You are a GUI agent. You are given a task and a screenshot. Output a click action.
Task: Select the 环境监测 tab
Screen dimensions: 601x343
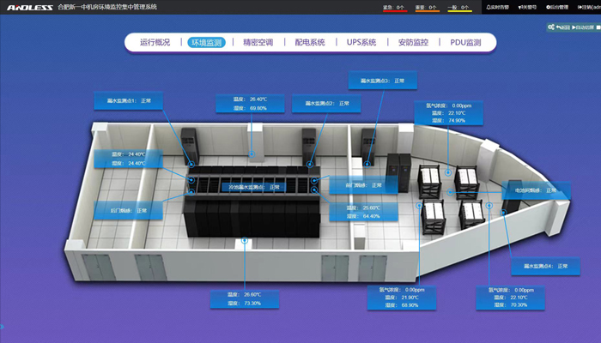tap(206, 42)
